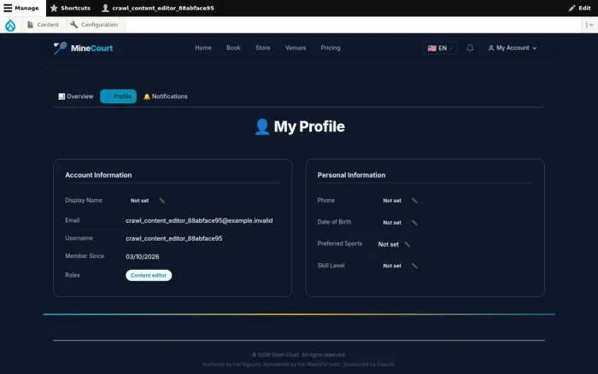Open the Configuration admin menu
The image size is (598, 374).
click(94, 25)
